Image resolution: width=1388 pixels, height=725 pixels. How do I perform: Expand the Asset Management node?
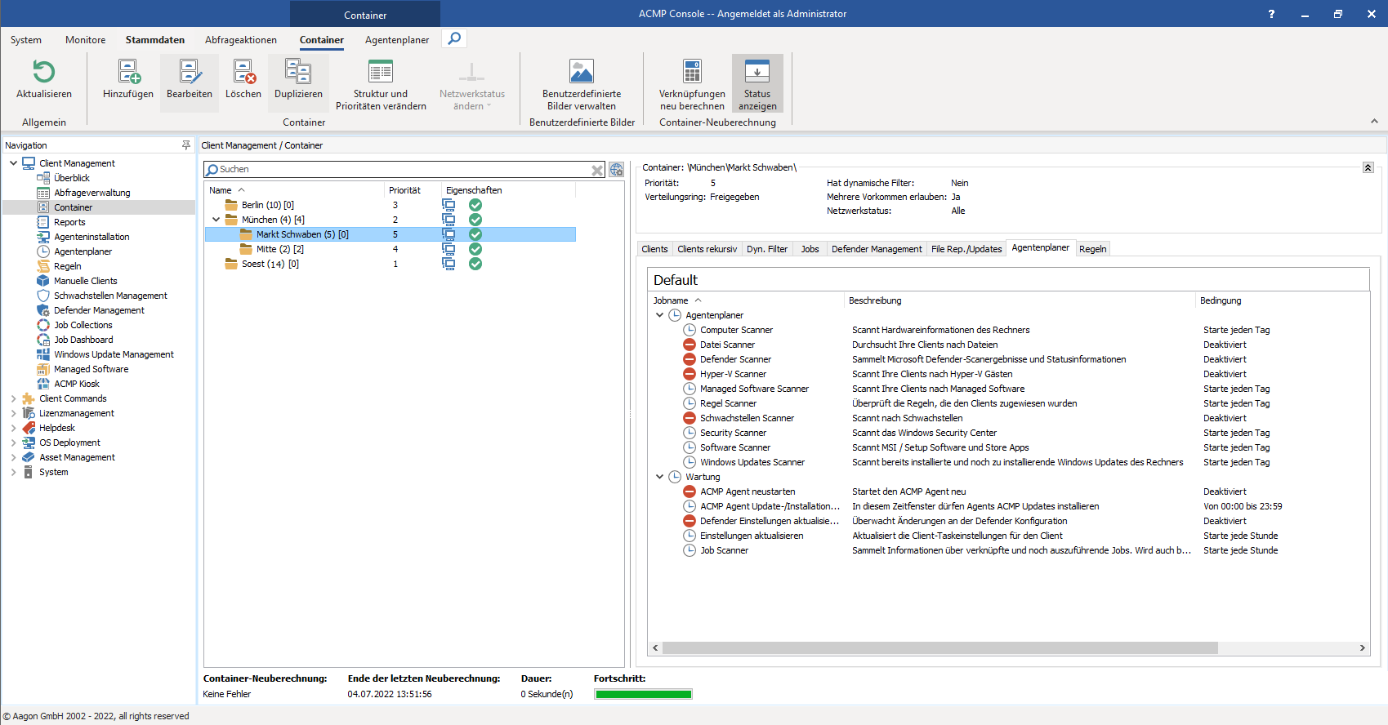pyautogui.click(x=13, y=457)
